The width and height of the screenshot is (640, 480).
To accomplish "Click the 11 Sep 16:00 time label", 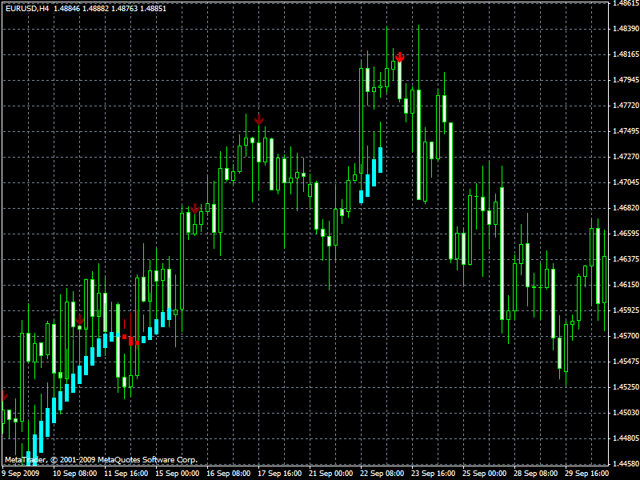I will coord(126,474).
